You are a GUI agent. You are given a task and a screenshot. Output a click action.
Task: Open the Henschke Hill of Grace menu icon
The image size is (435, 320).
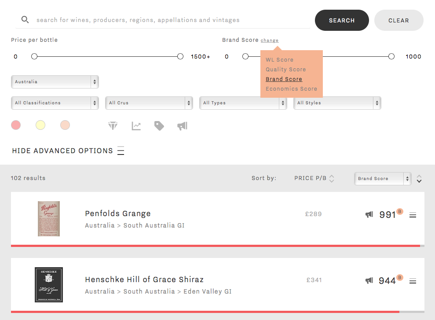[413, 281]
